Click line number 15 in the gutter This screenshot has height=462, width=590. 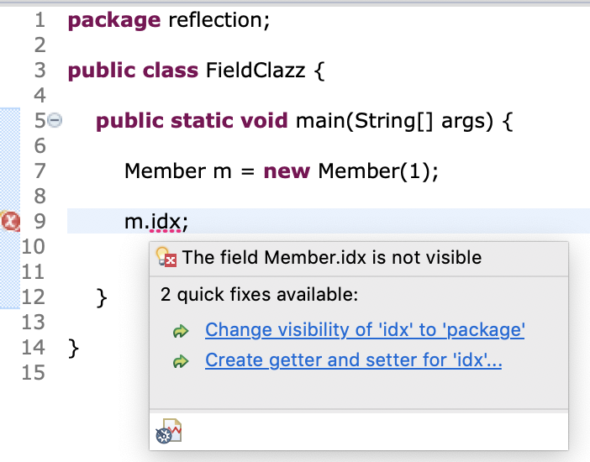(x=33, y=372)
